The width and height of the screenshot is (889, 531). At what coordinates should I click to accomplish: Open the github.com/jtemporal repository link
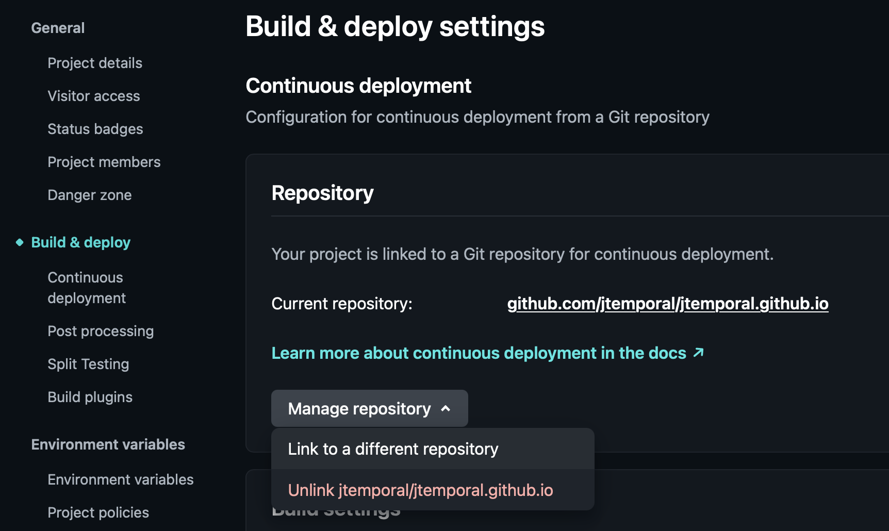[x=668, y=304]
